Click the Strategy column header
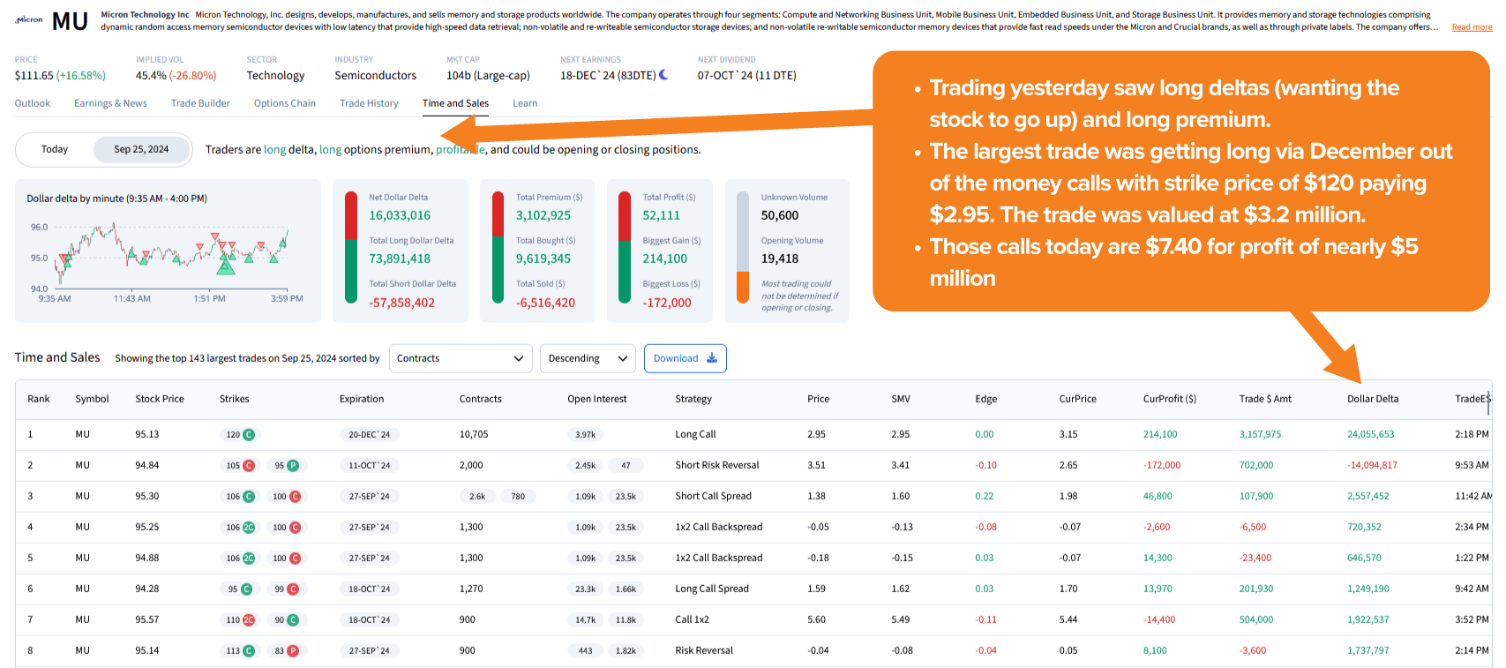1506x668 pixels. (693, 399)
